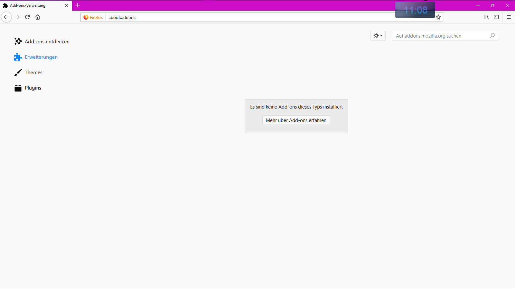Image resolution: width=515 pixels, height=289 pixels.
Task: Close the Add-ons-Verwaltung tab
Action: (x=67, y=5)
